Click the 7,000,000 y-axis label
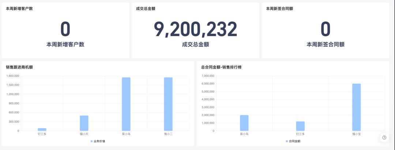Image resolution: width=395 pixels, height=150 pixels. [208, 76]
